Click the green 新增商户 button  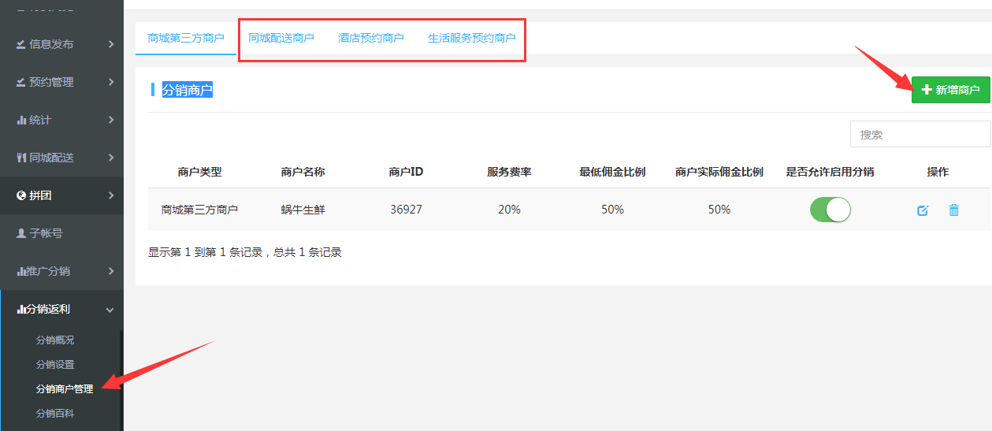click(x=950, y=90)
